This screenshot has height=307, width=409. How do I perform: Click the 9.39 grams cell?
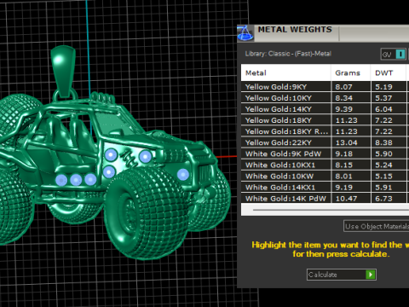350,109
